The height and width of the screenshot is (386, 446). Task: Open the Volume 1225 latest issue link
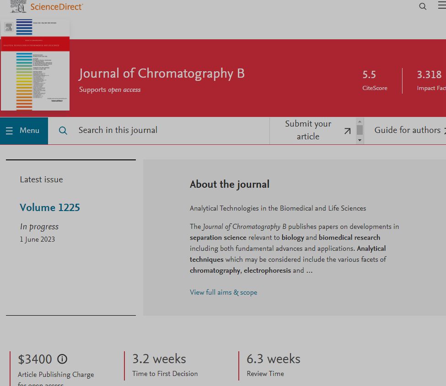49,207
